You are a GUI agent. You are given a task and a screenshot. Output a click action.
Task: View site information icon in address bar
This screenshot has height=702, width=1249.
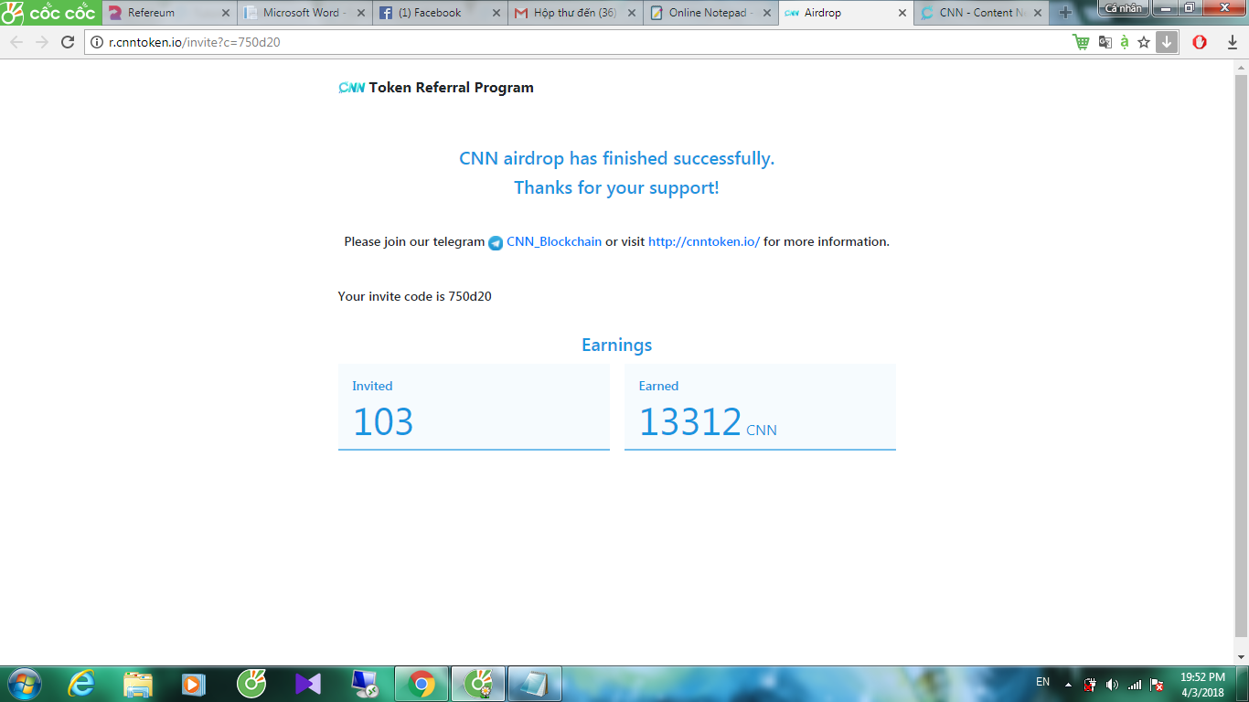click(x=97, y=42)
